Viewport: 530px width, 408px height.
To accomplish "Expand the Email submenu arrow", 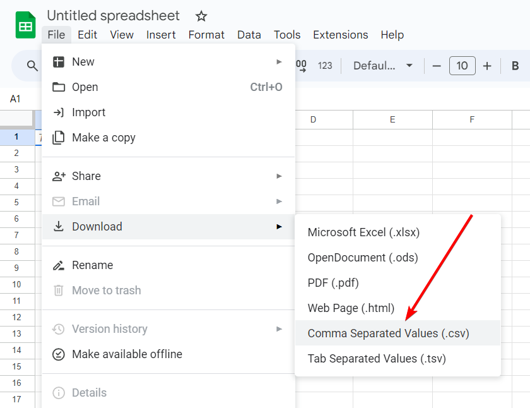I will (x=279, y=201).
